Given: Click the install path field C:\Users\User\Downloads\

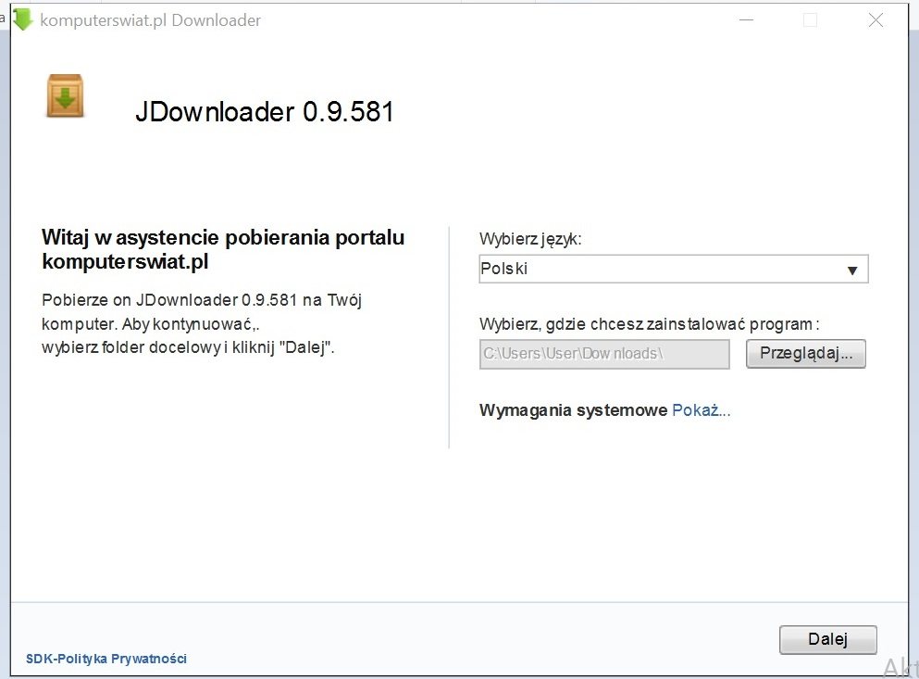Looking at the screenshot, I should 604,354.
